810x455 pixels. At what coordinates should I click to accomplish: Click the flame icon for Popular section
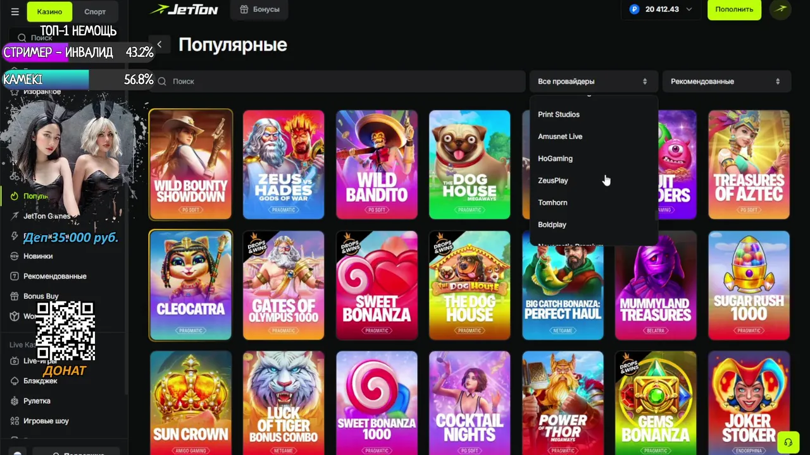tap(15, 196)
